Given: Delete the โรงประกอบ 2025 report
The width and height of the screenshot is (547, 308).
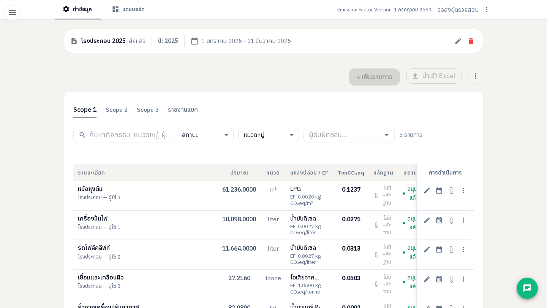Looking at the screenshot, I should (x=471, y=41).
